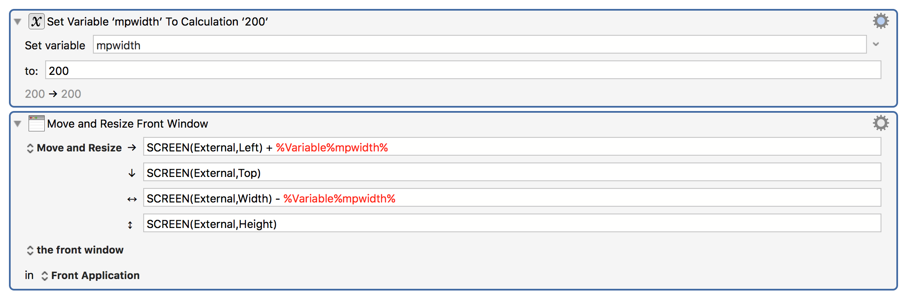Open the Front Application selector popup
Screen dimensions: 907x302
90,276
